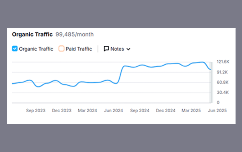Click the 60.8K axis label
The image size is (242, 152).
click(222, 82)
